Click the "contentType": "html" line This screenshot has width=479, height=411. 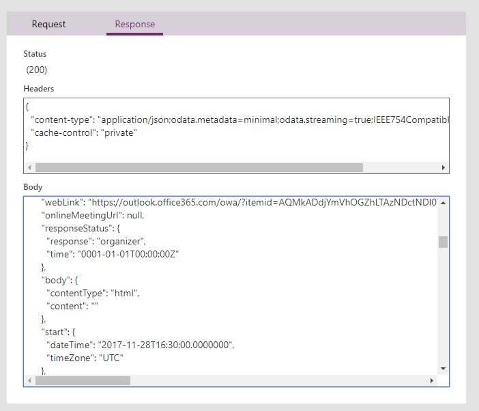92,293
